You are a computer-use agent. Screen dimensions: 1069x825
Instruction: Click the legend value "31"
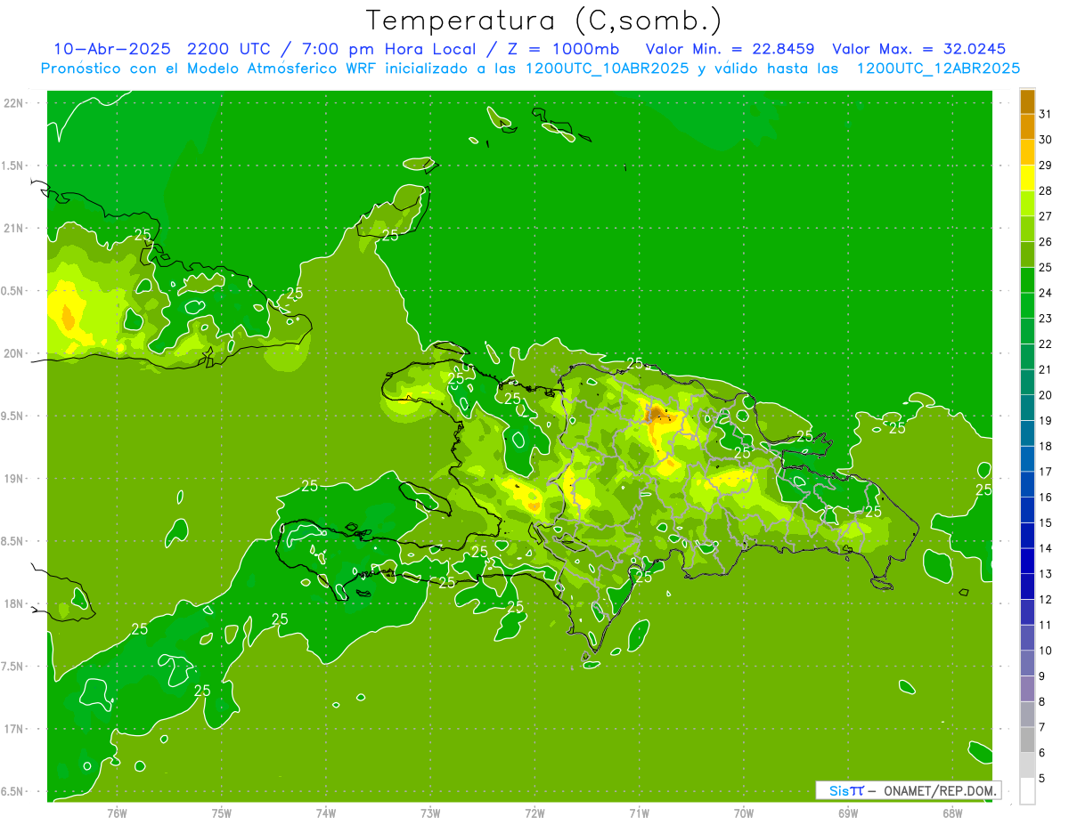[1046, 114]
